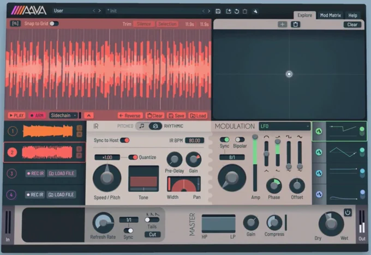Click the AAVA logo
This screenshot has height=255, width=371.
click(29, 10)
